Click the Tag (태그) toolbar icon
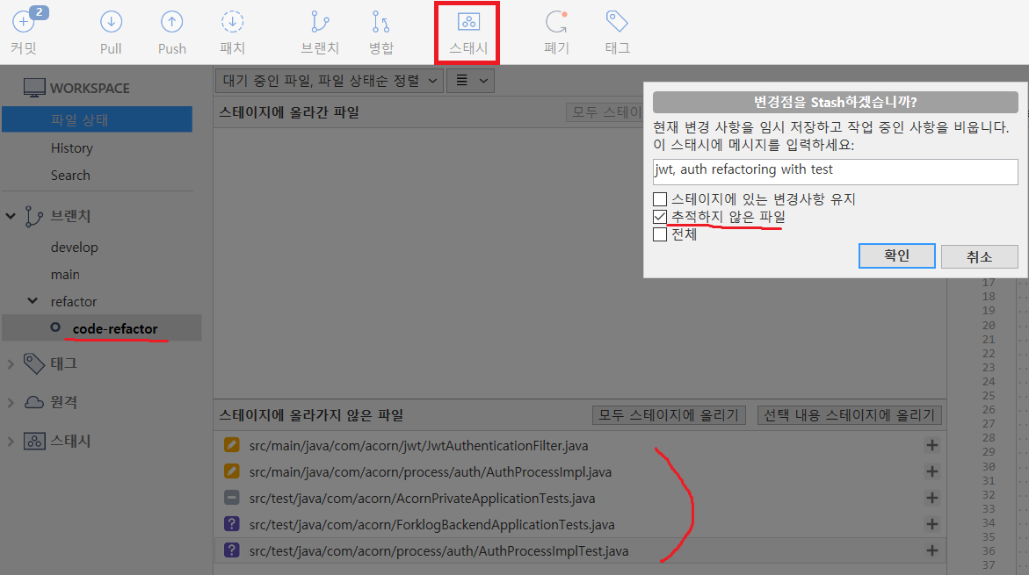Image resolution: width=1029 pixels, height=575 pixels. pyautogui.click(x=617, y=23)
